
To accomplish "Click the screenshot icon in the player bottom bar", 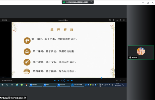I will pos(117,80).
